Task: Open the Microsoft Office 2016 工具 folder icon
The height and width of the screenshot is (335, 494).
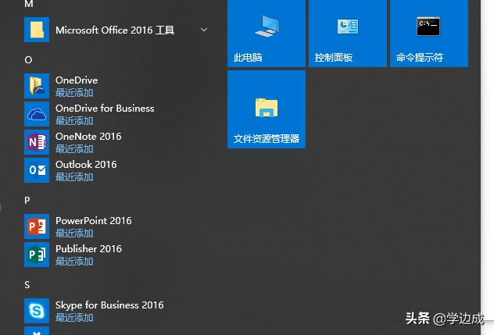Action: [x=37, y=30]
